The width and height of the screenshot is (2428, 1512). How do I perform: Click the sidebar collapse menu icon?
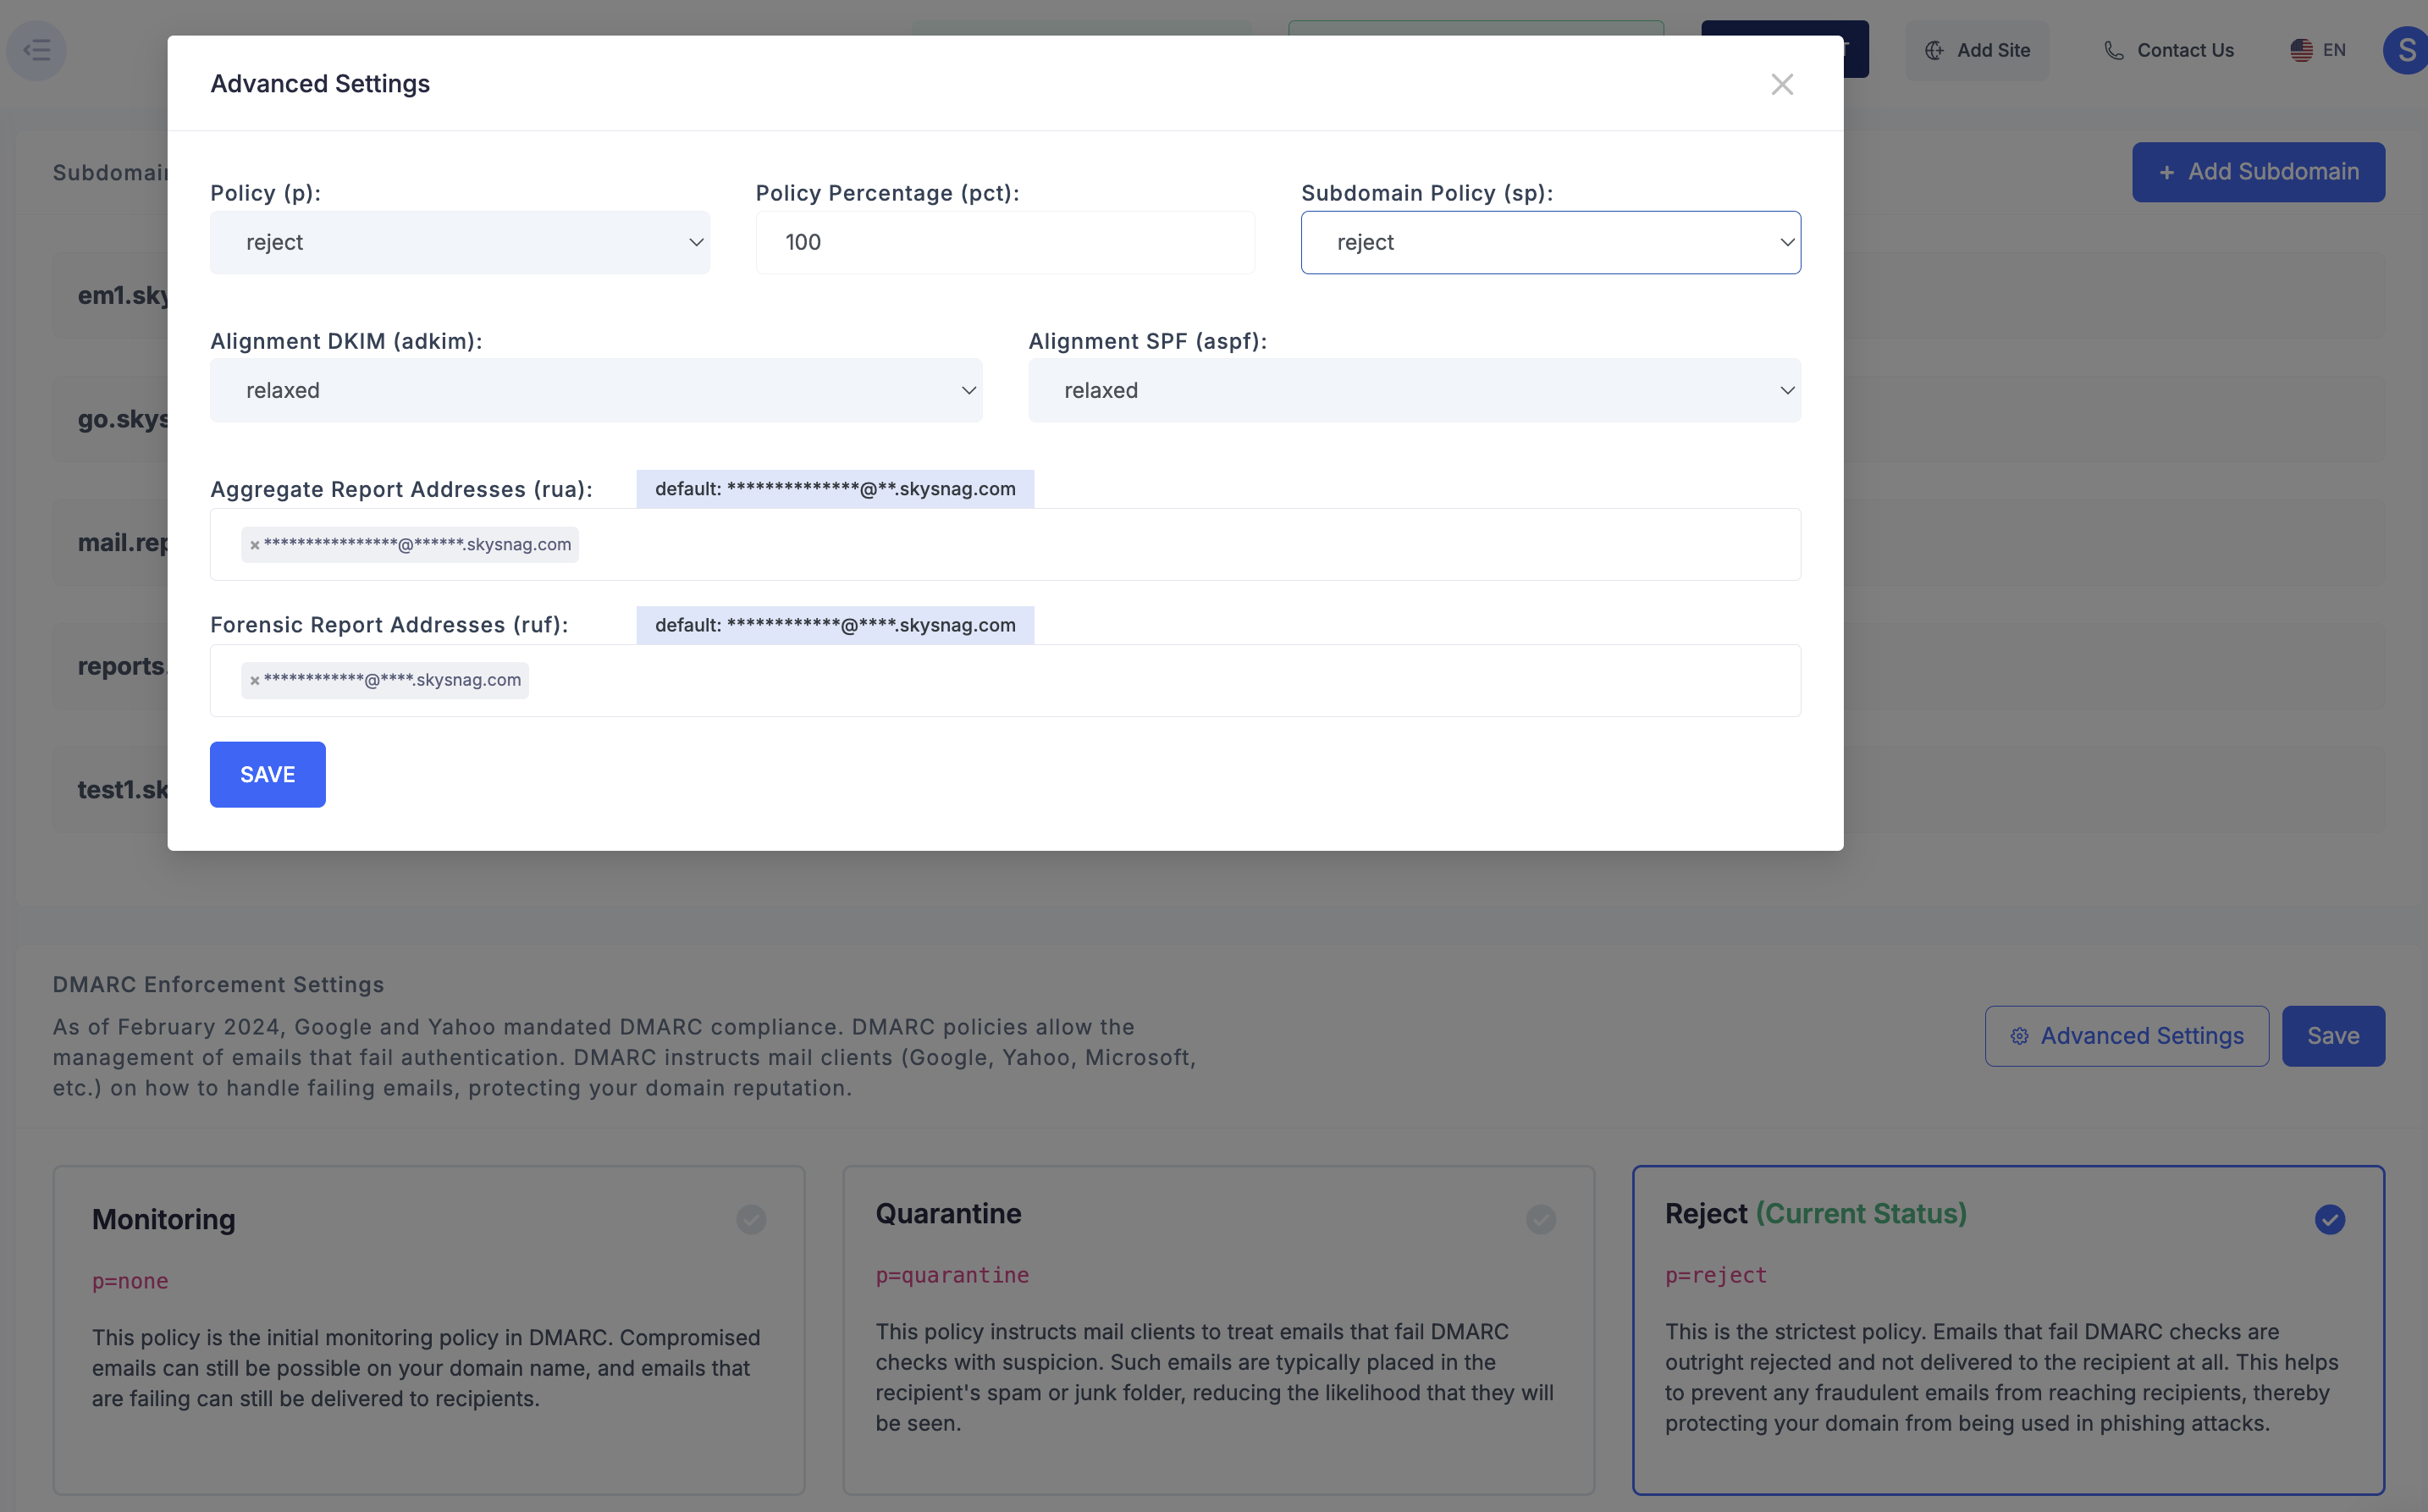[37, 49]
